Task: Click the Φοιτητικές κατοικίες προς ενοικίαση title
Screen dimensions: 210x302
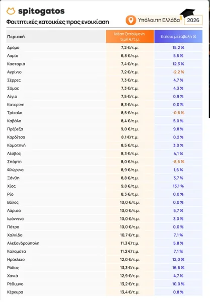Action: coord(57,22)
